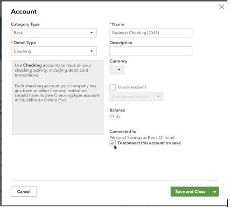
Task: Click the Category Type label
Action: coord(25,24)
